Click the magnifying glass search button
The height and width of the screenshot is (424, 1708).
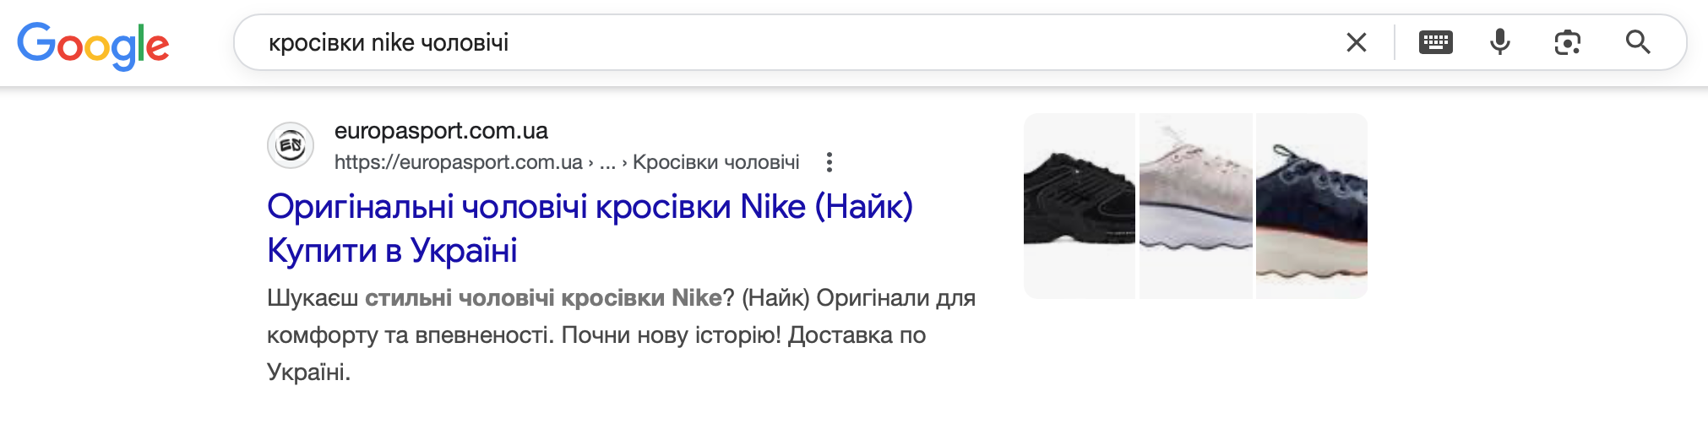pyautogui.click(x=1638, y=42)
